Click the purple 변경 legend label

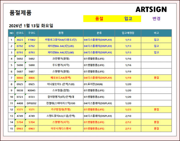pos(156,19)
